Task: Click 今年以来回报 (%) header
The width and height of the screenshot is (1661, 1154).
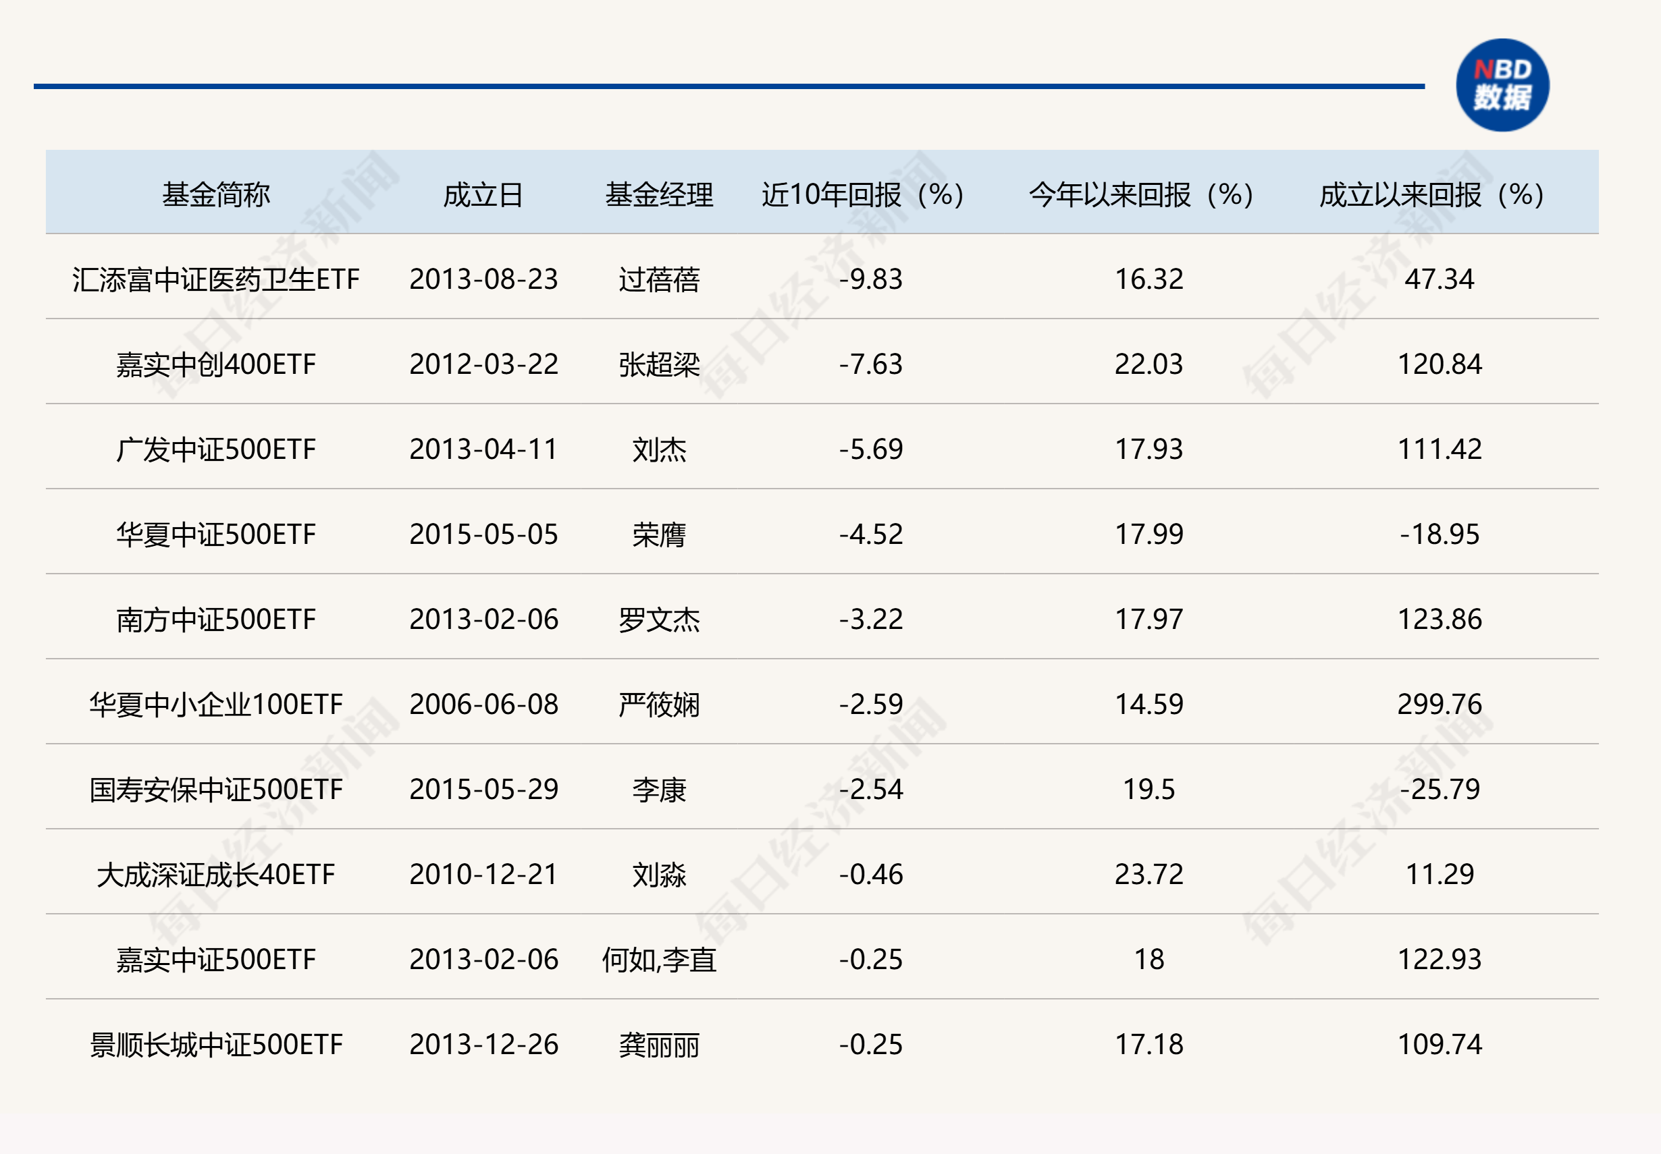Action: (x=1141, y=194)
